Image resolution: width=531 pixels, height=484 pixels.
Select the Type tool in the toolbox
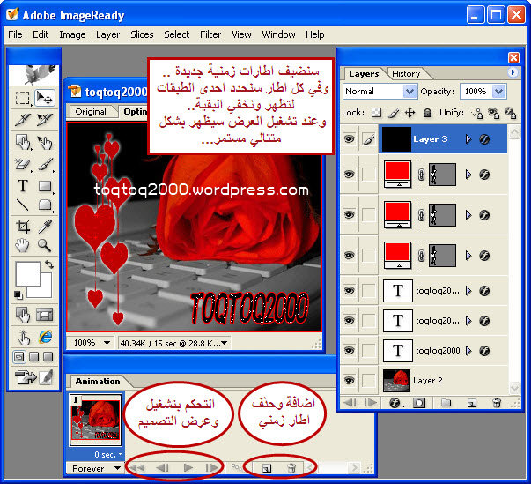pyautogui.click(x=24, y=186)
